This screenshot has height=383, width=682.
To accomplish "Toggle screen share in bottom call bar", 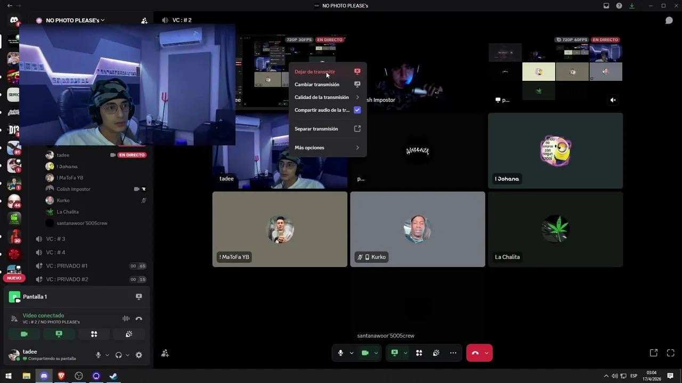I will click(394, 353).
